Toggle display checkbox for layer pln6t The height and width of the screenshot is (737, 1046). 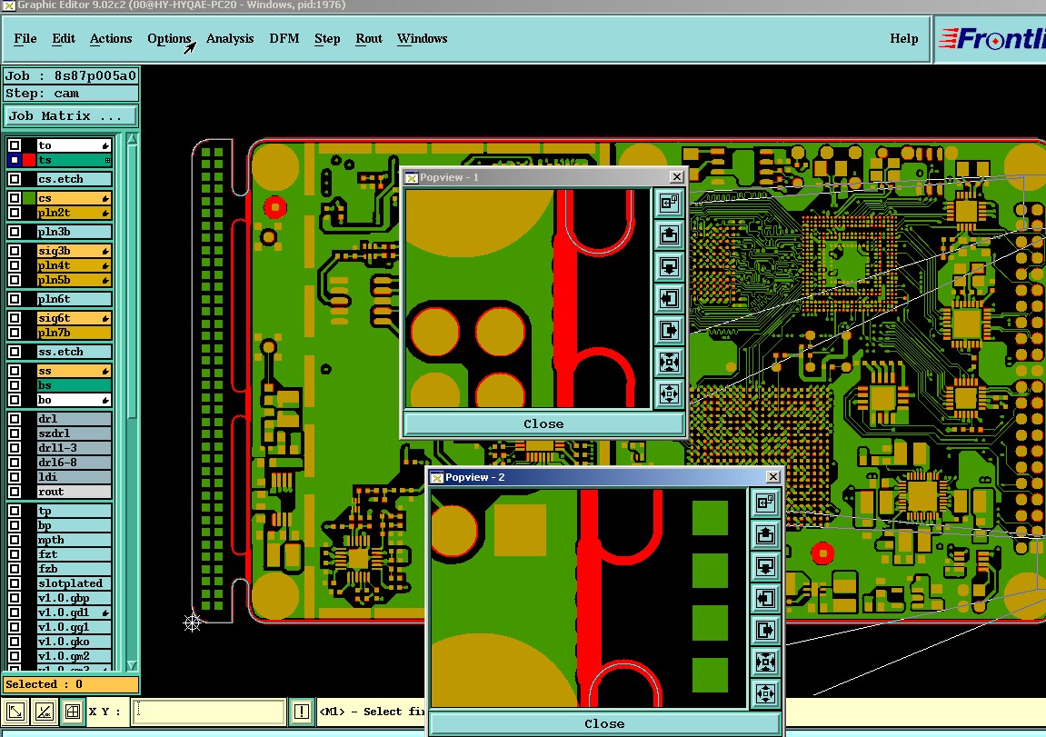14,299
